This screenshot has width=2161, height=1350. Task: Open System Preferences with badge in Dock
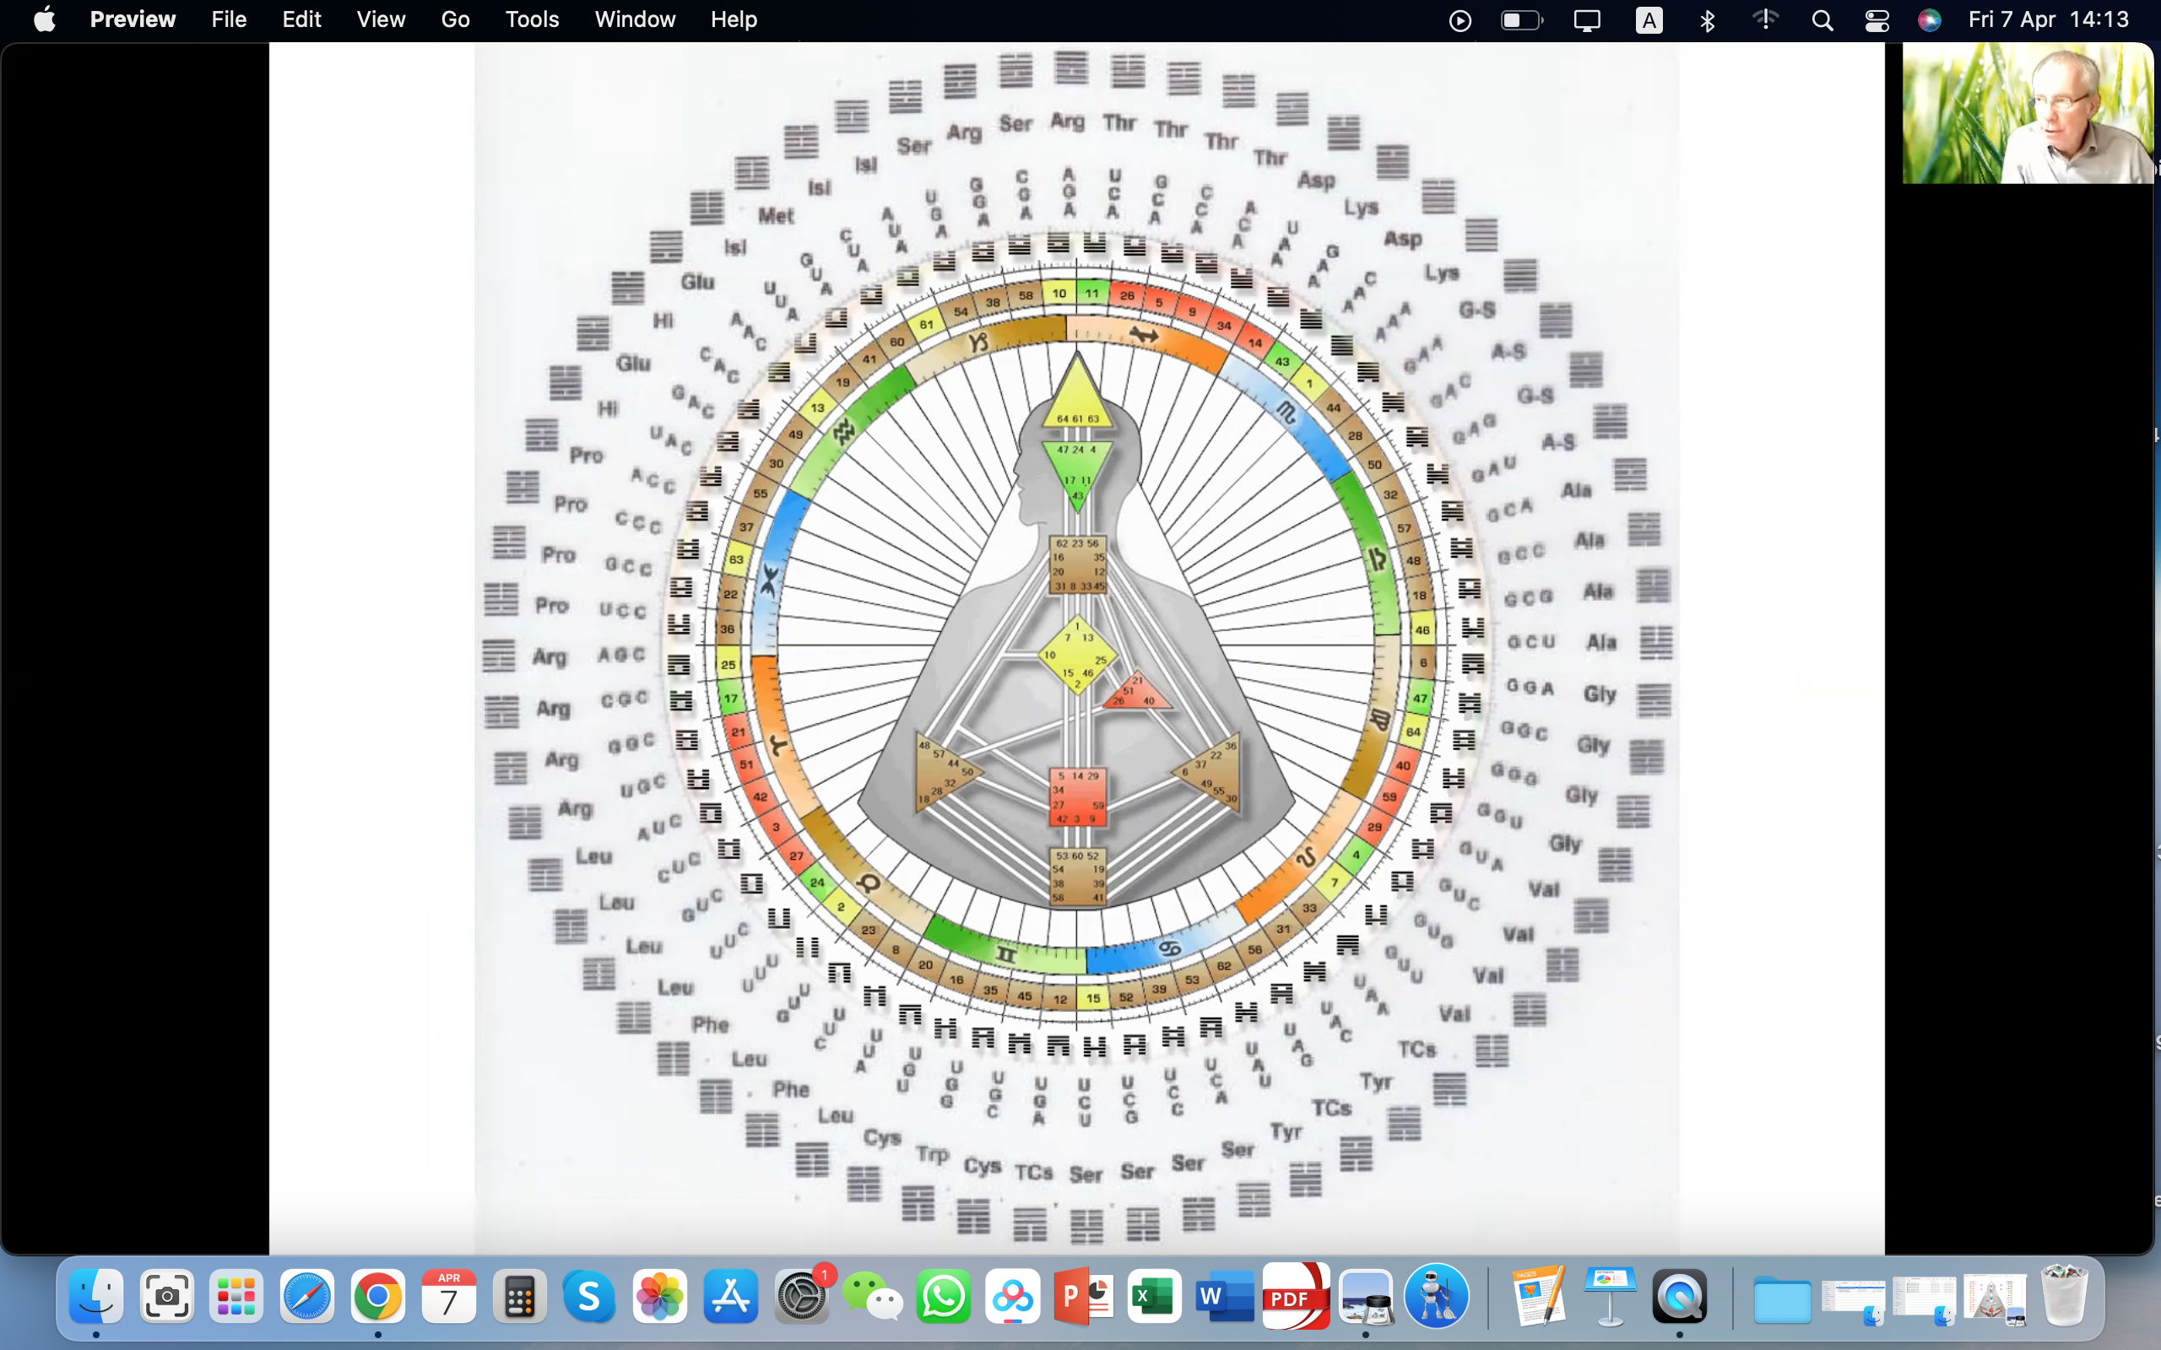point(801,1297)
